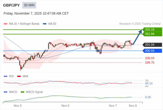Click the MACD legend blue swatch
This screenshot has width=163, height=110.
point(6,92)
